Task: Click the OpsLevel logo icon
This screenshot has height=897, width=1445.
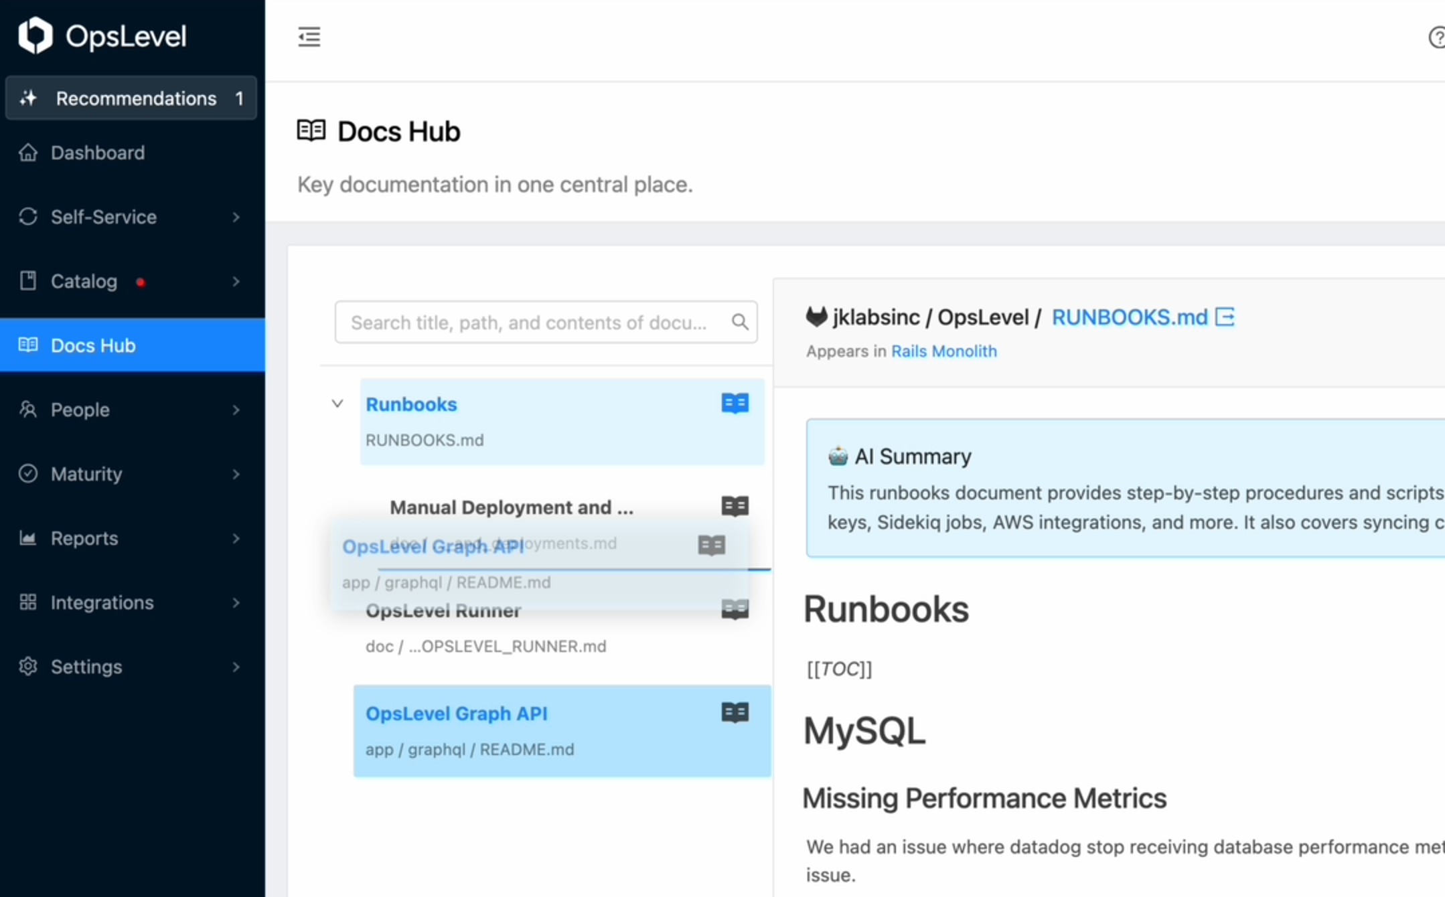Action: coord(35,35)
